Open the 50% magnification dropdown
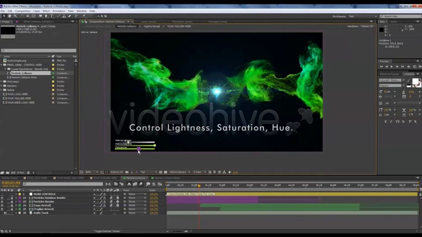The width and height of the screenshot is (422, 237). click(x=92, y=172)
